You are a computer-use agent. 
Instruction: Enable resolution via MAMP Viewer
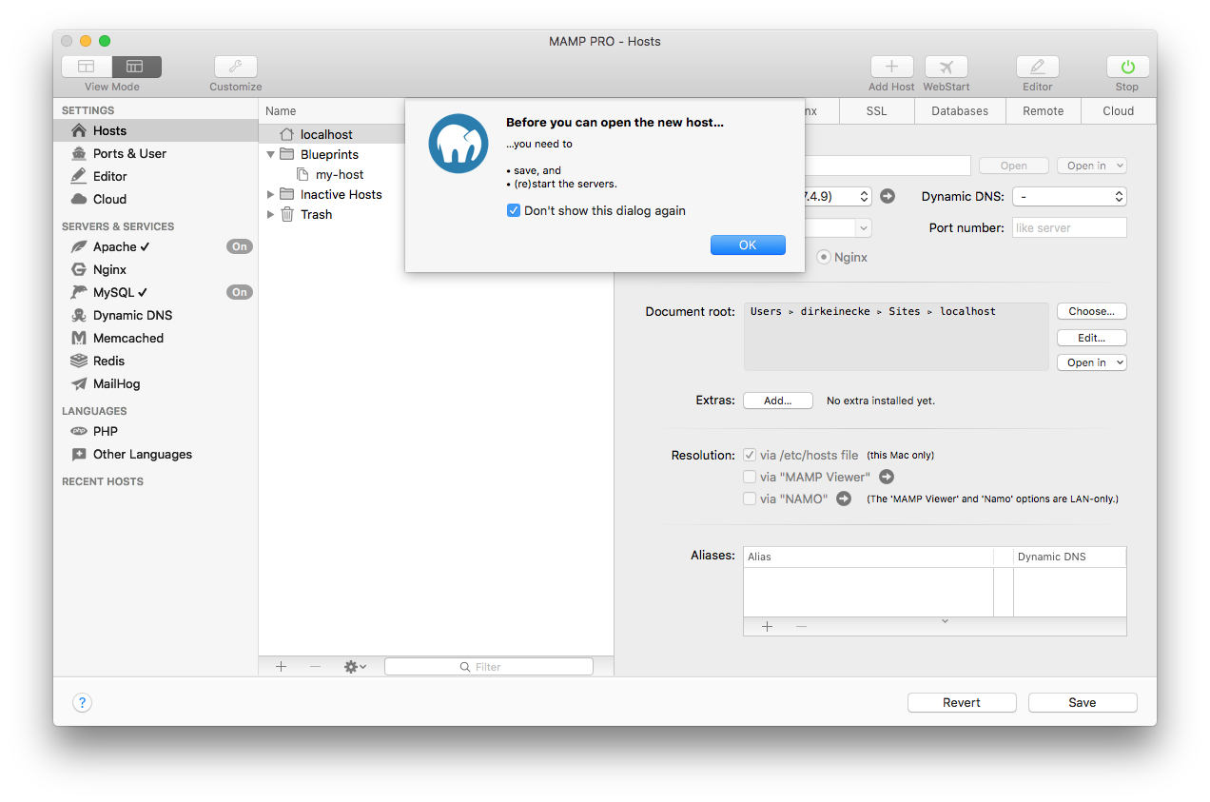point(750,476)
